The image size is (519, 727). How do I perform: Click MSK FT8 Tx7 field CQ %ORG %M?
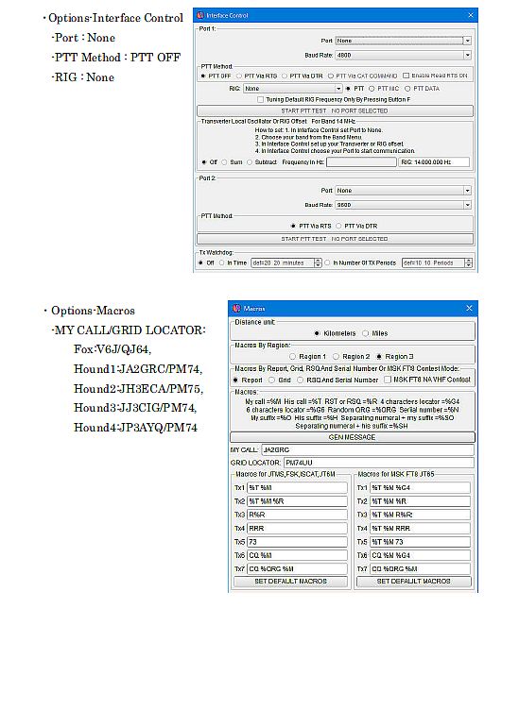click(x=420, y=568)
